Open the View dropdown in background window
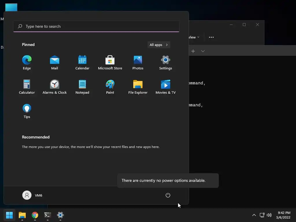Viewport: 296px width, 222px height. pos(194,37)
